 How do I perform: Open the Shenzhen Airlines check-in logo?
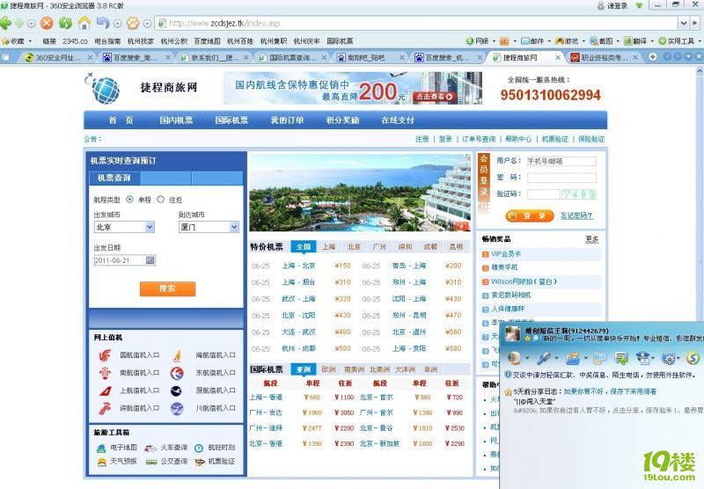coord(105,408)
